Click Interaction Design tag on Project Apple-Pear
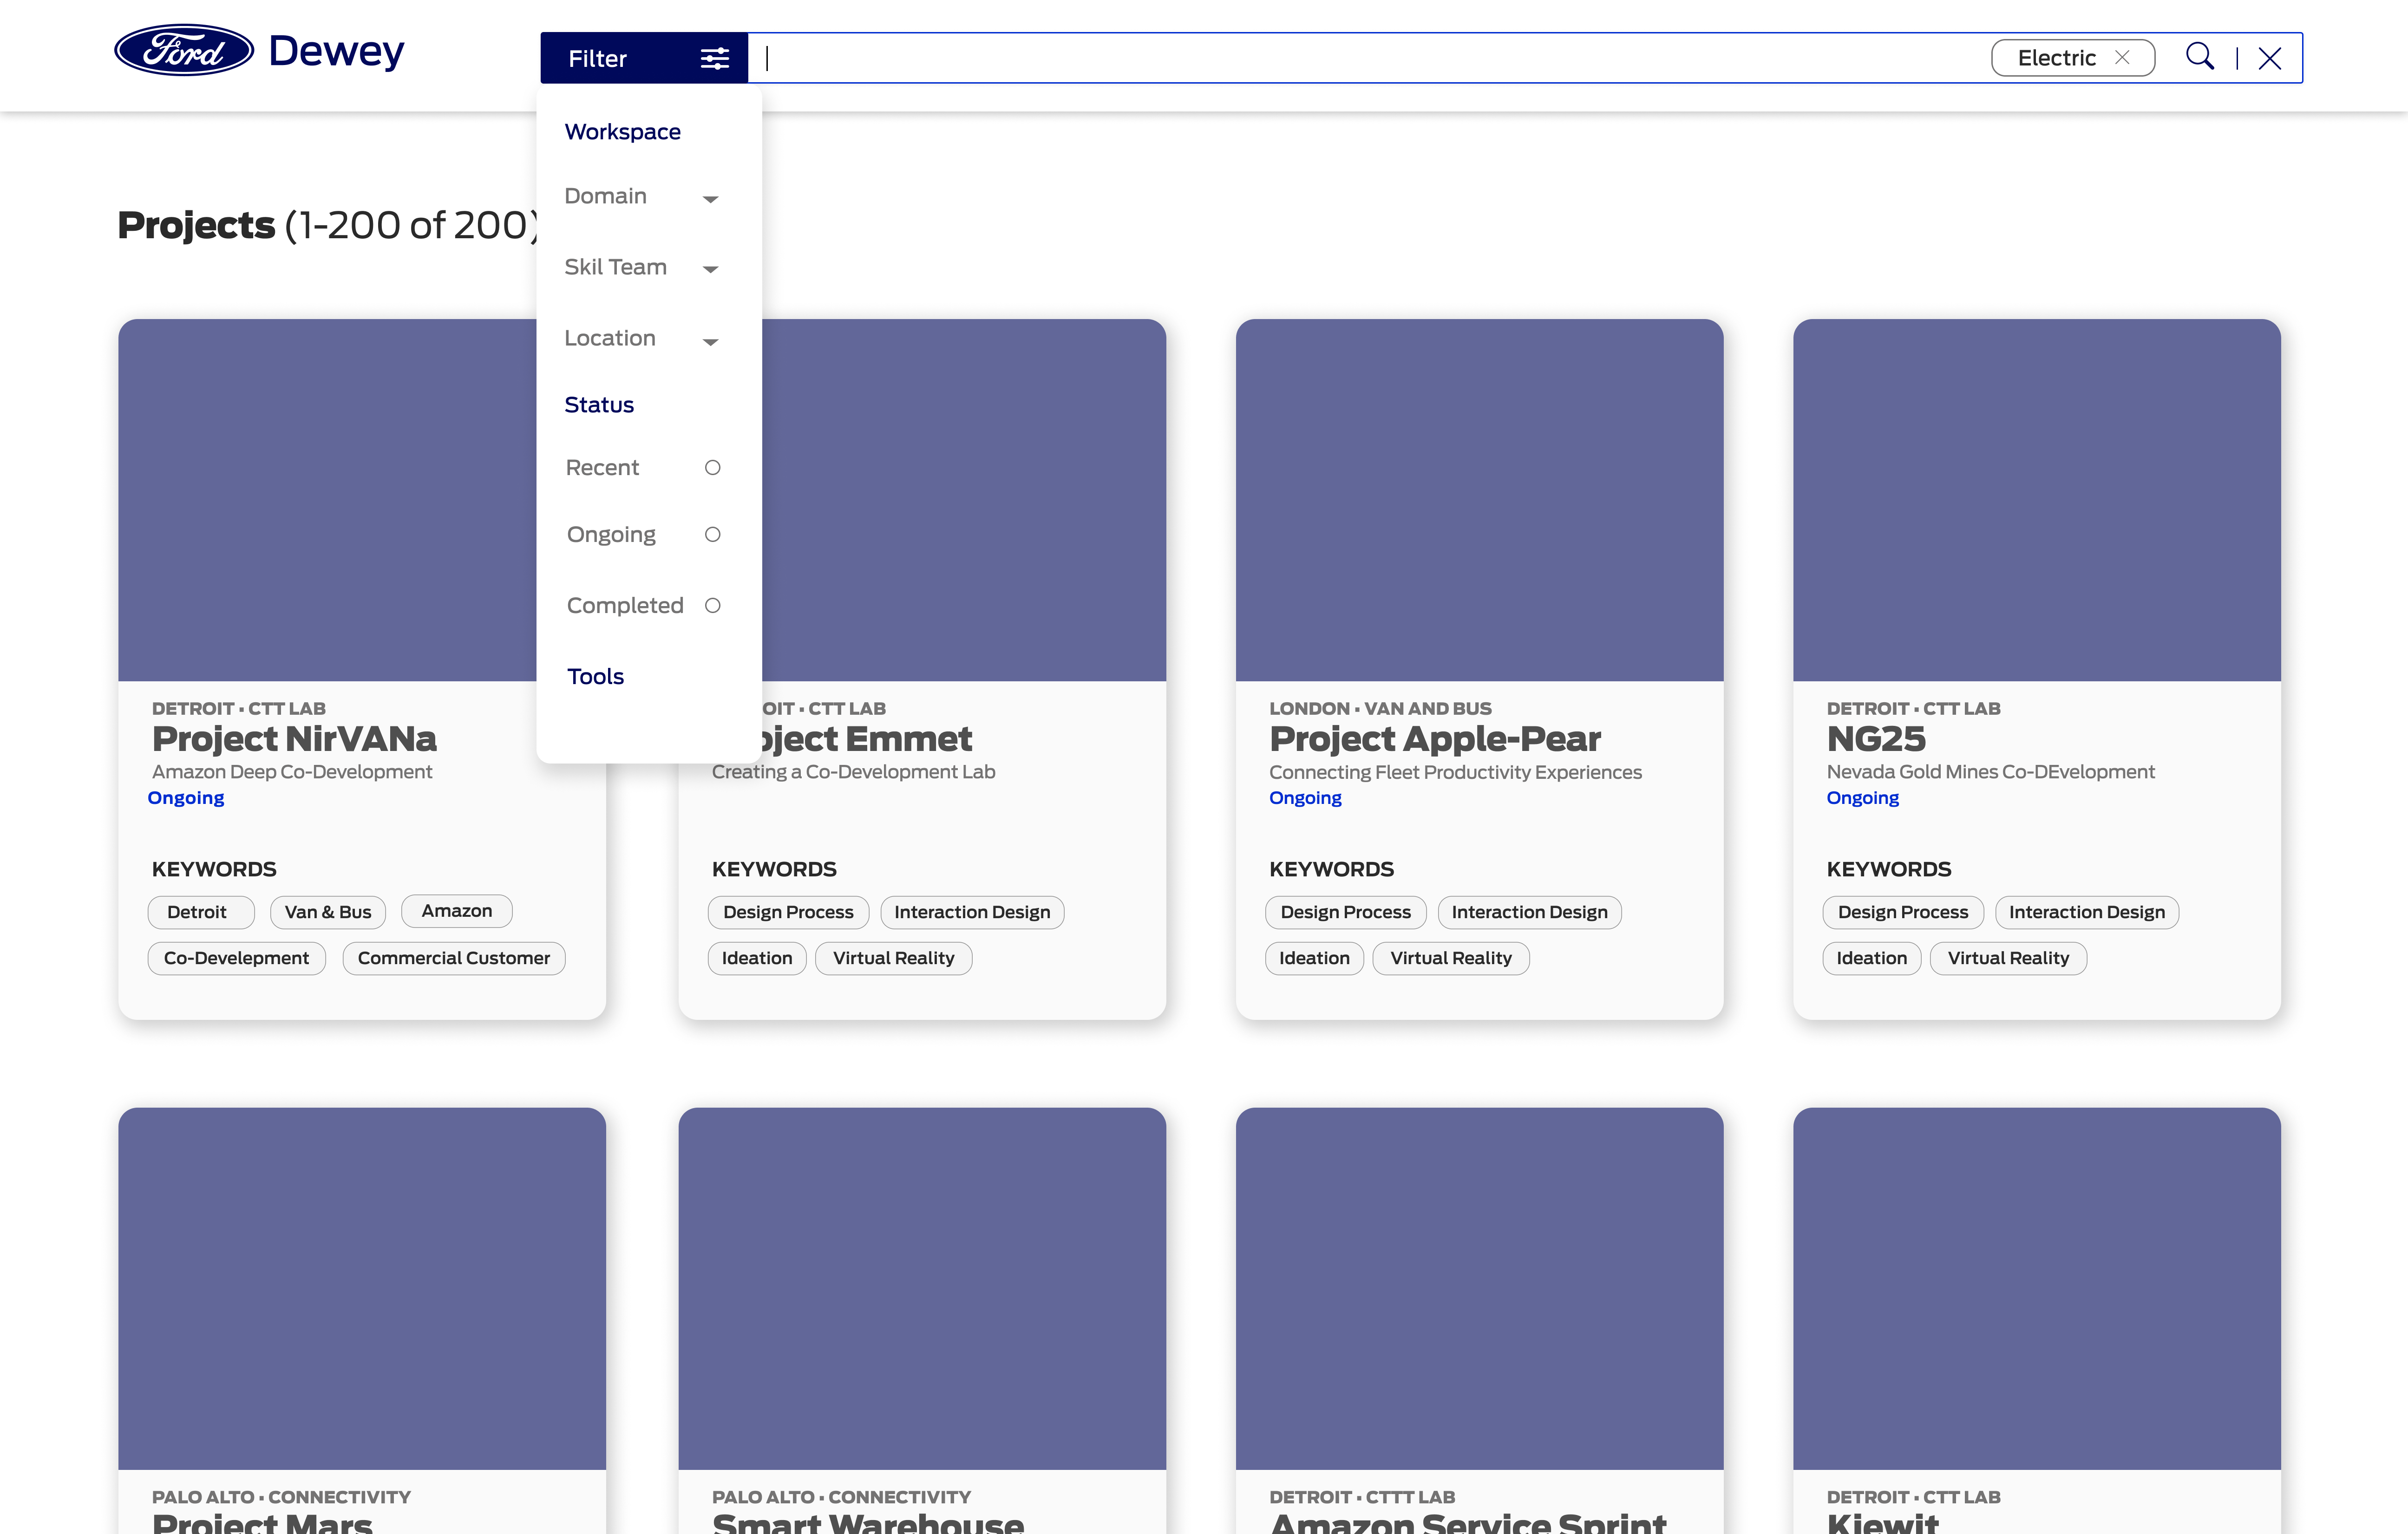Viewport: 2408px width, 1534px height. coord(1530,912)
